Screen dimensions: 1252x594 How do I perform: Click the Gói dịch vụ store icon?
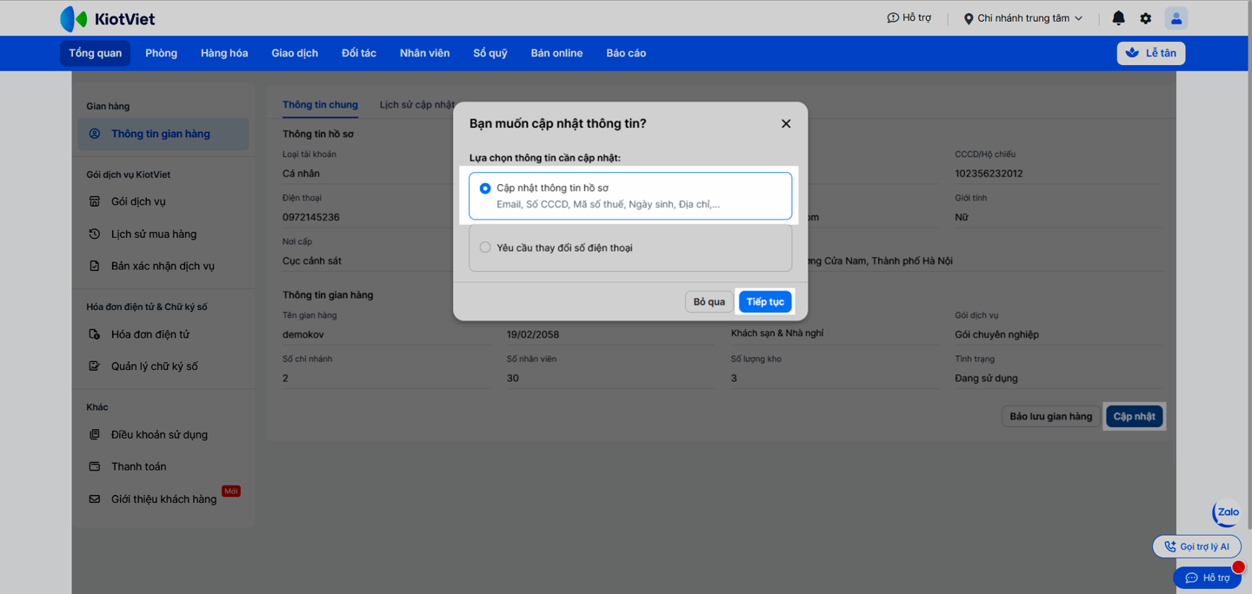point(95,201)
